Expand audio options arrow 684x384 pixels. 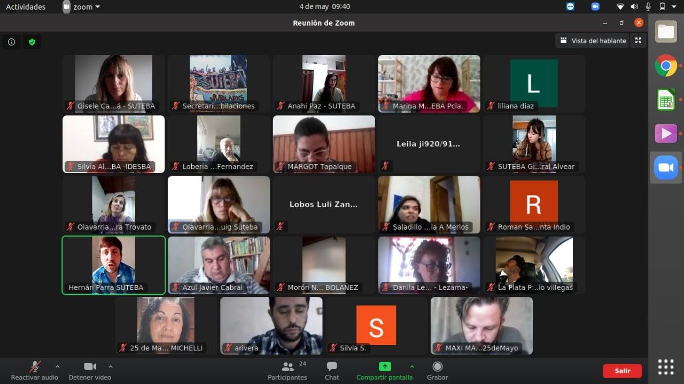(58, 366)
